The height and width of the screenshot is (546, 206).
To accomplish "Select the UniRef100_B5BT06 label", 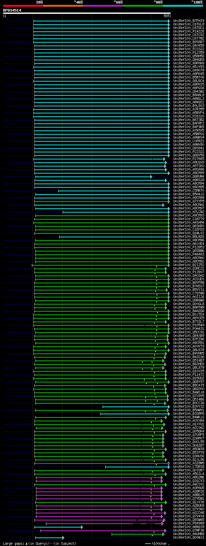I will (x=189, y=77).
